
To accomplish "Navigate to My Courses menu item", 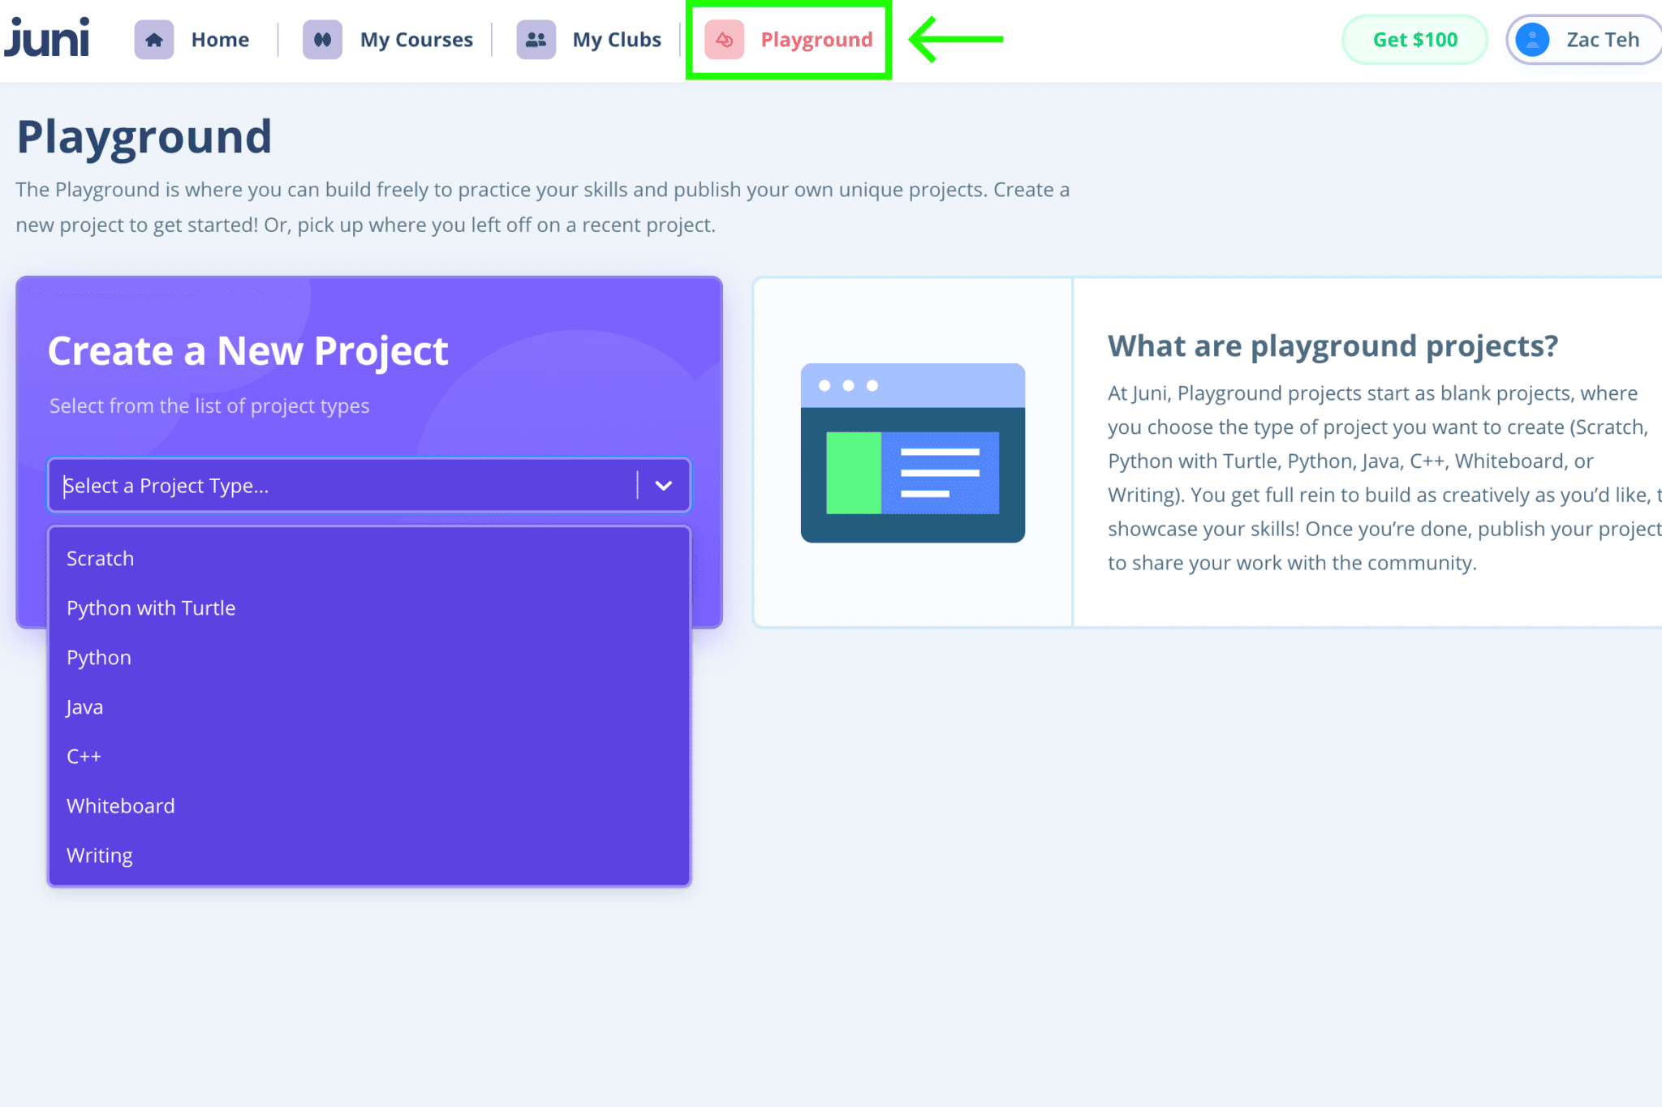I will click(x=416, y=39).
